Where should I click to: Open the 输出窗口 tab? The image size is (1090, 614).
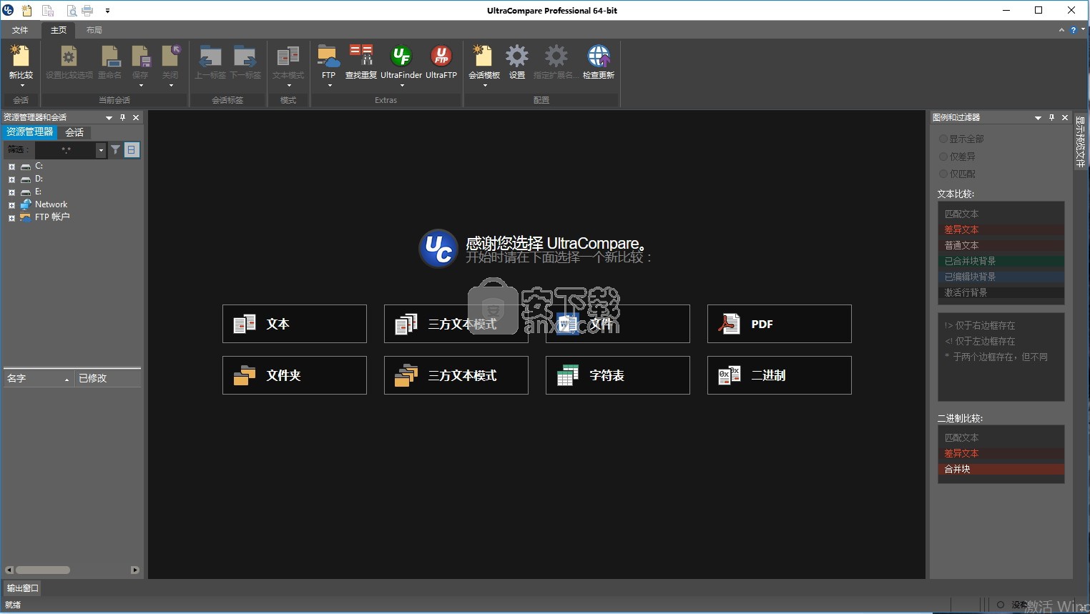pyautogui.click(x=22, y=588)
